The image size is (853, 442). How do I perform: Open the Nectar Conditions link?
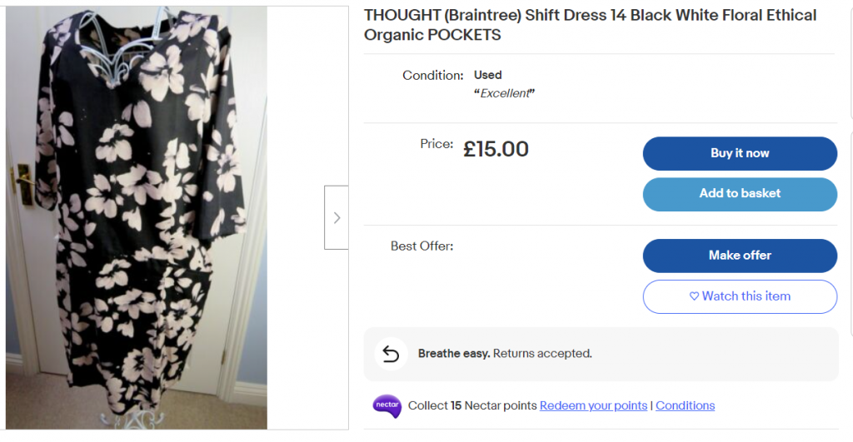pyautogui.click(x=685, y=405)
